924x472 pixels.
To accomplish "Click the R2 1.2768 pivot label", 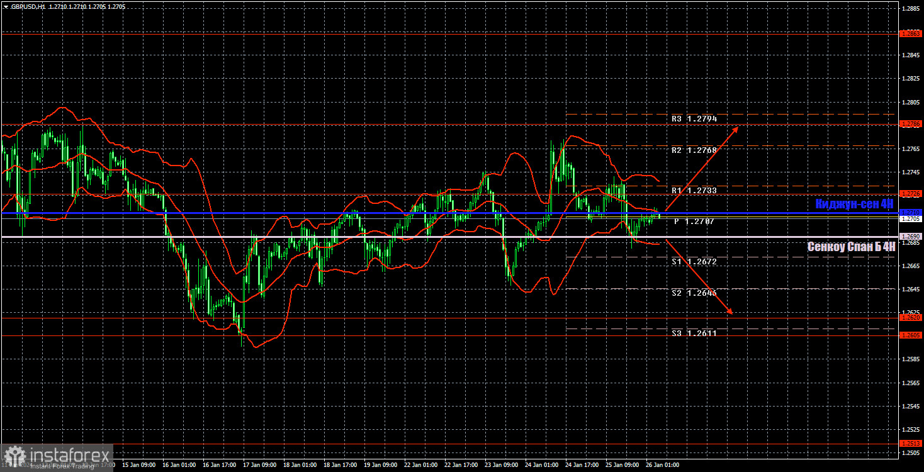I will click(694, 150).
